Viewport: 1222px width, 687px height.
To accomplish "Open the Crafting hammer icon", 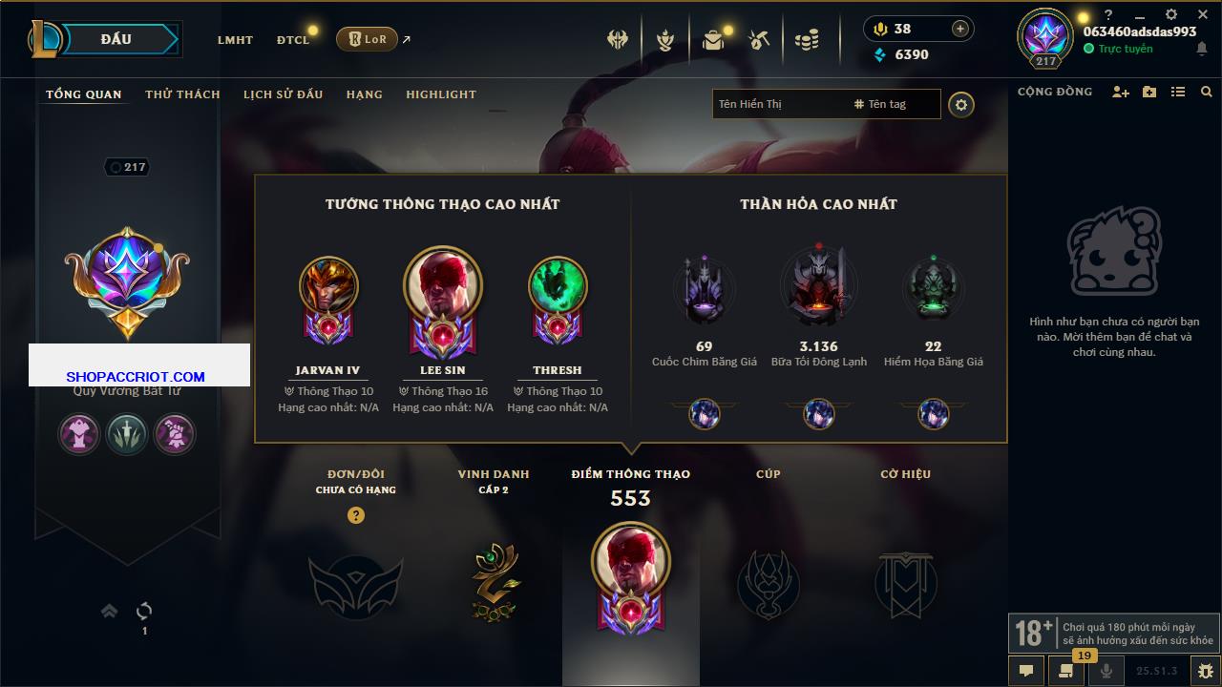I will click(760, 40).
